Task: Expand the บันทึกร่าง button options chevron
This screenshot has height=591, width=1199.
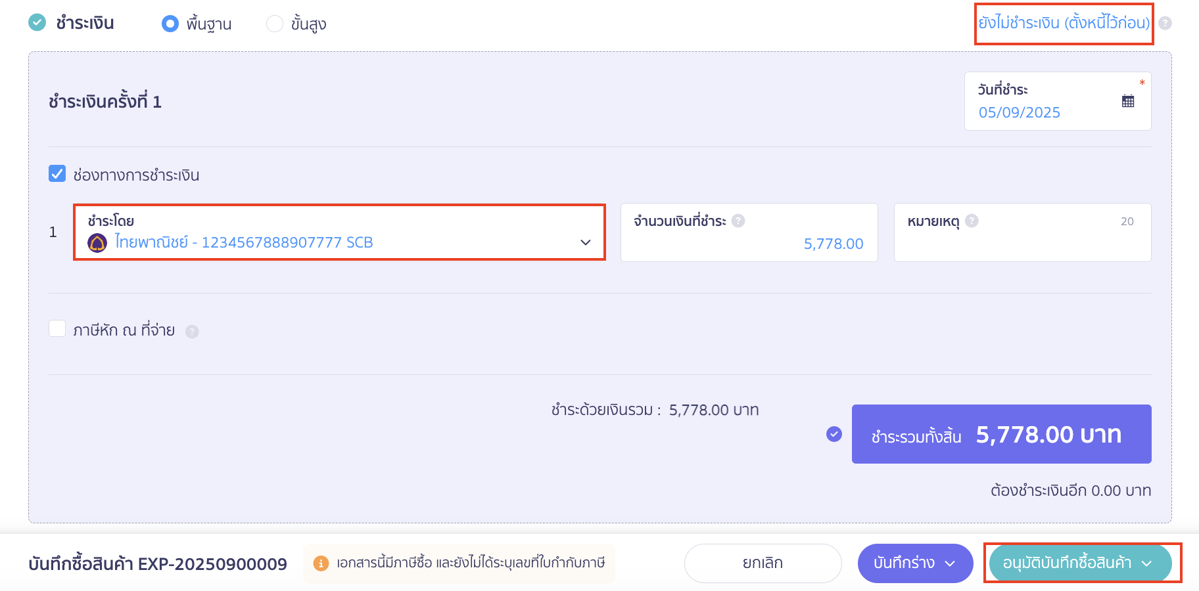Action: tap(951, 563)
